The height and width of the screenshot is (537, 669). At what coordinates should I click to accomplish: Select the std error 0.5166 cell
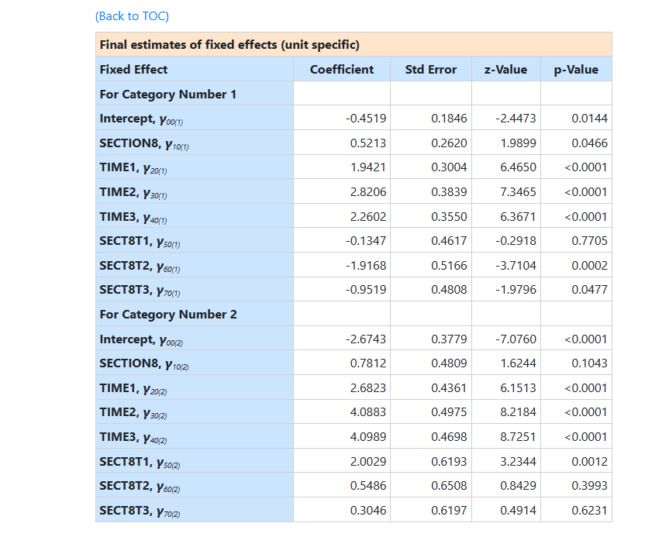[x=449, y=266]
